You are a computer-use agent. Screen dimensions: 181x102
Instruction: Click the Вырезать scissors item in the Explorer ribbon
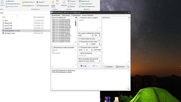10,1
